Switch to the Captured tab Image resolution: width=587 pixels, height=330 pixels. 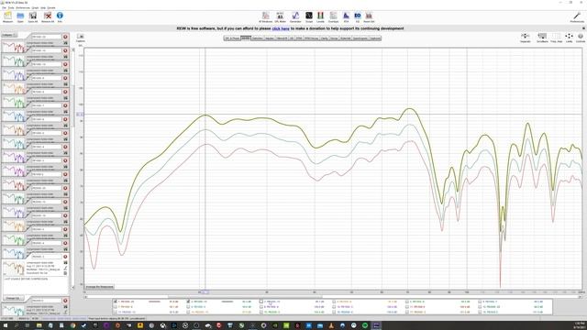click(375, 38)
